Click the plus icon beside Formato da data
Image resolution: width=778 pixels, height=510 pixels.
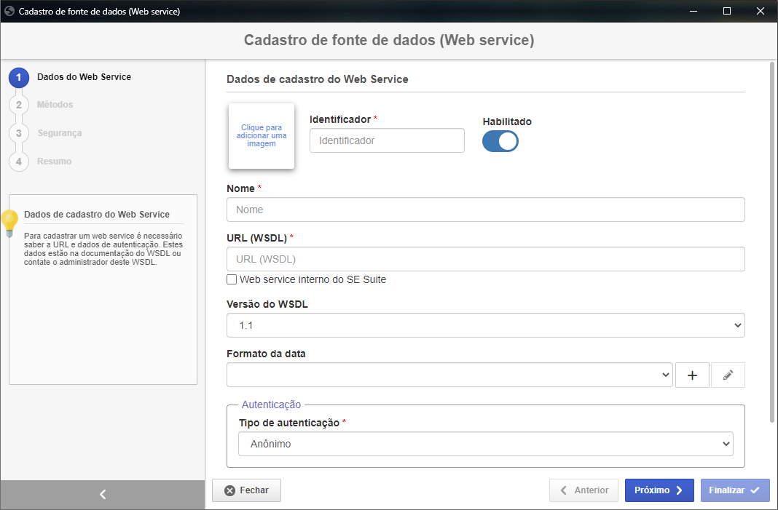point(692,375)
